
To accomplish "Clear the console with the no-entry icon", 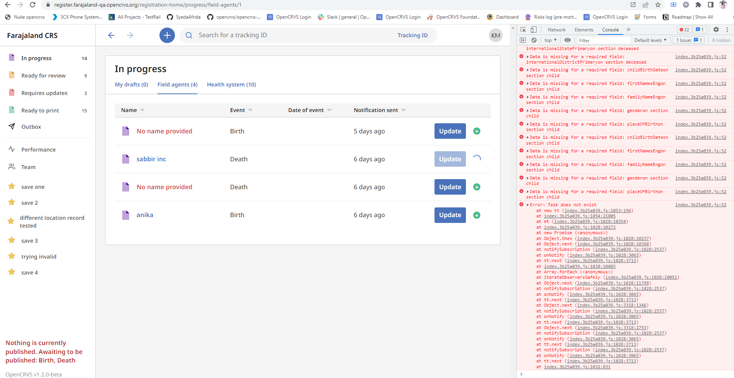I will click(534, 40).
